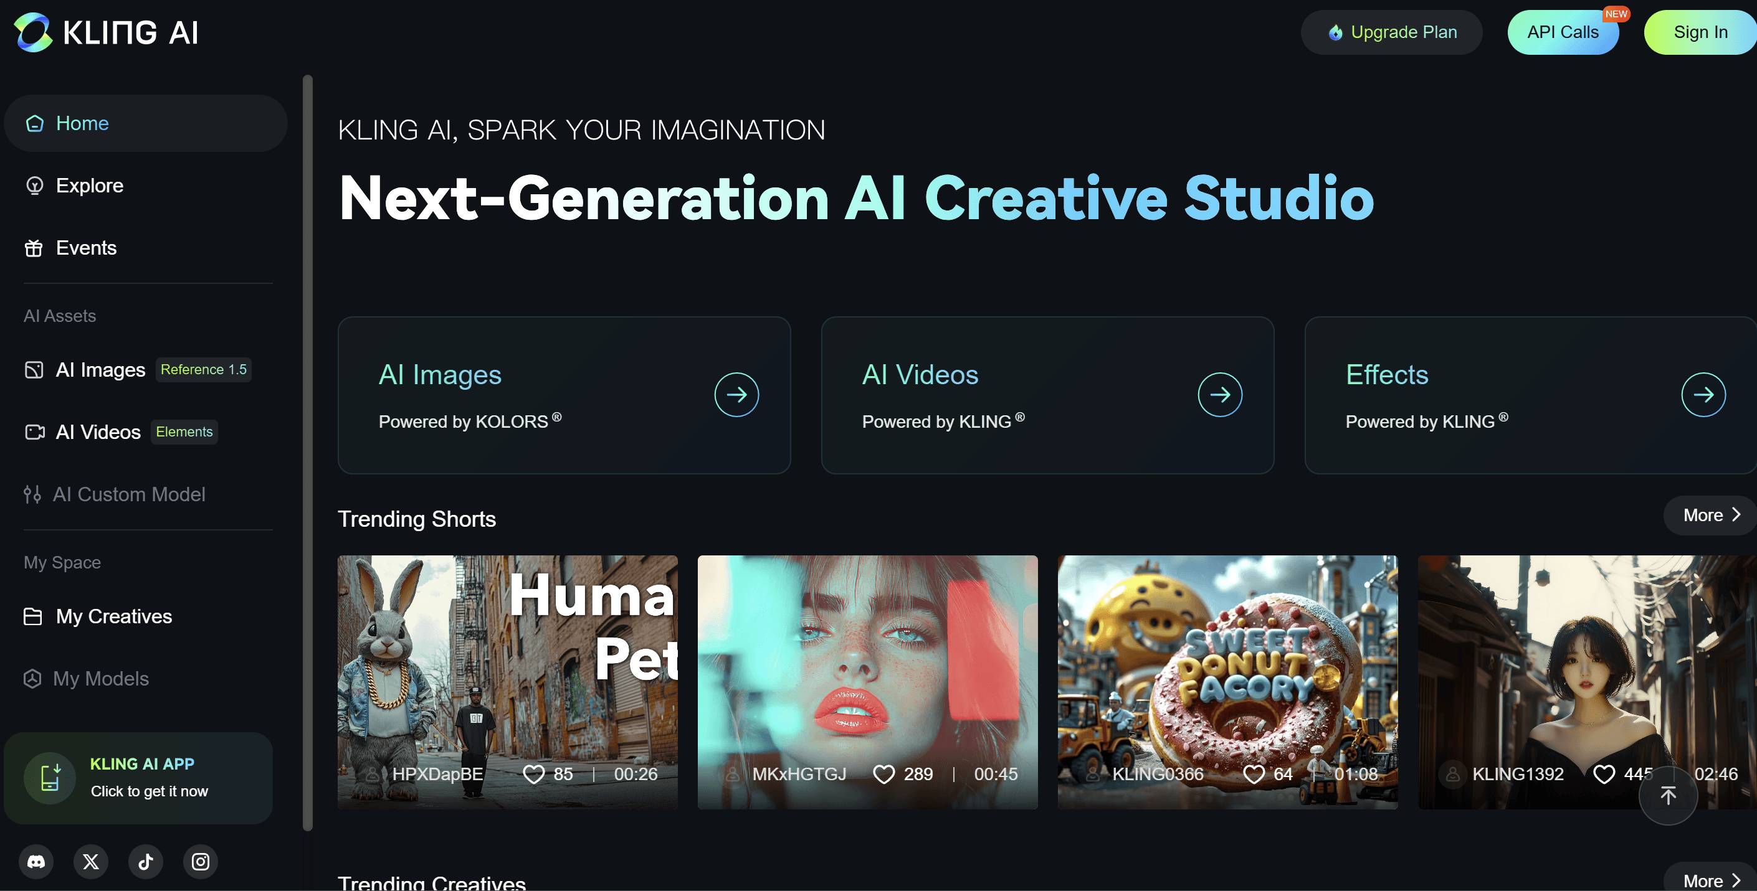Click the AI Videos camera icon
1757x891 pixels.
(x=35, y=432)
